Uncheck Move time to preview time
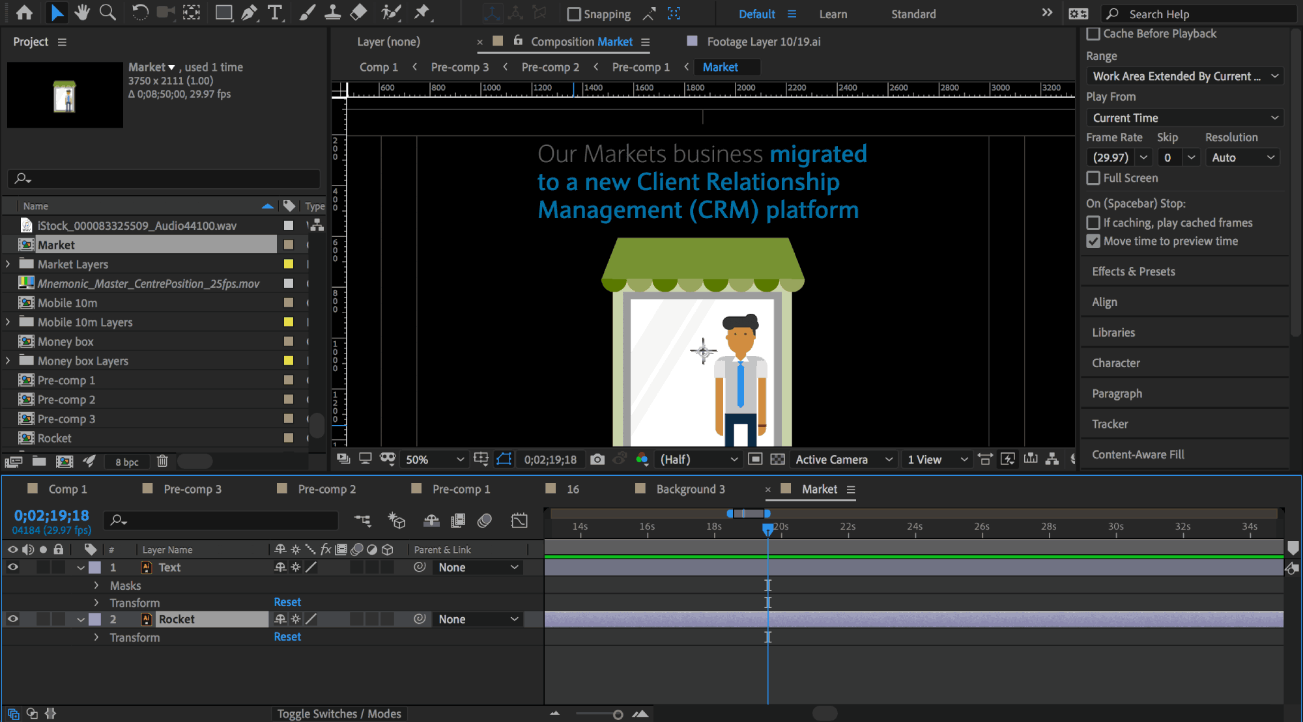The height and width of the screenshot is (722, 1303). tap(1093, 241)
